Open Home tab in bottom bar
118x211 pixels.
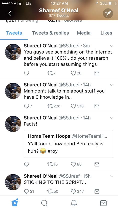15,203
